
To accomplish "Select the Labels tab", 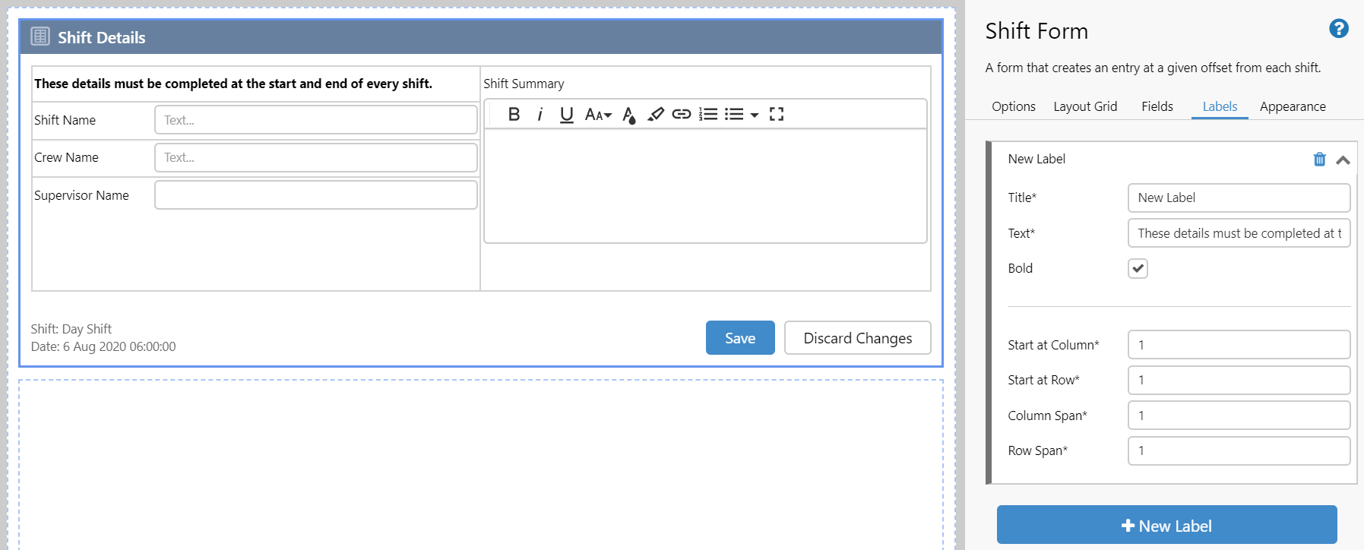I will [1220, 106].
